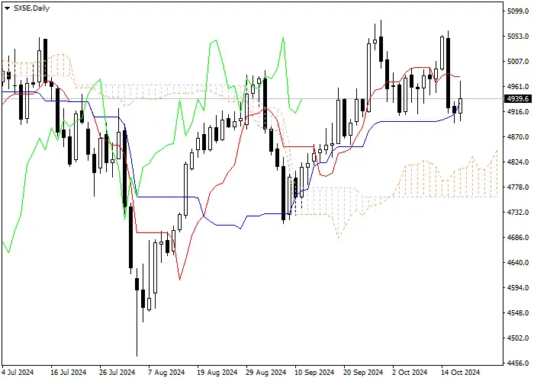Select price axis label 5053.0
Viewport: 534px width, 381px height.
[x=518, y=37]
